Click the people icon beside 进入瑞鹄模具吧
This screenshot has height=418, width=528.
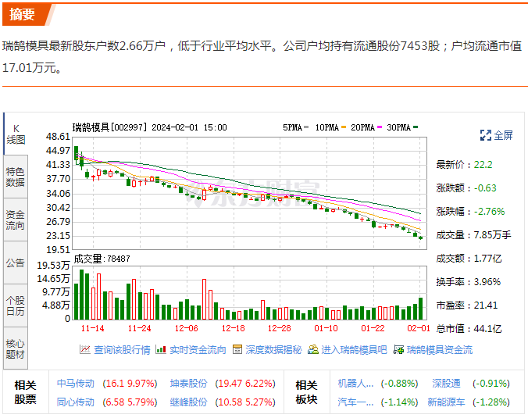click(313, 349)
